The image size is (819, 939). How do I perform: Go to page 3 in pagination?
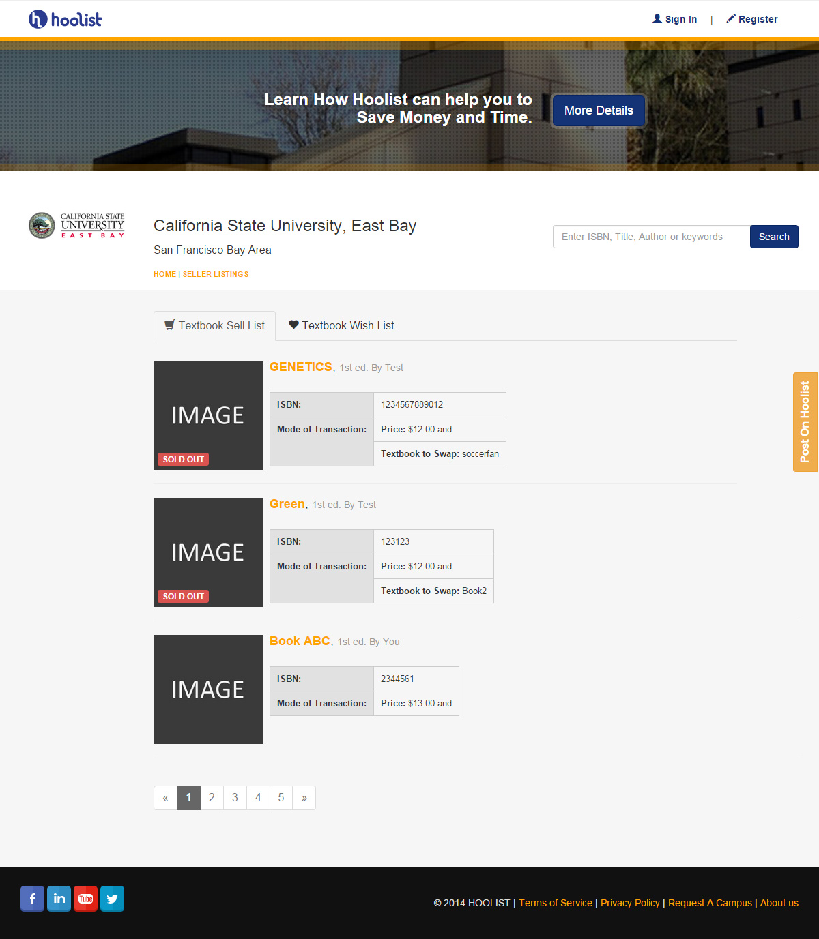click(x=235, y=798)
